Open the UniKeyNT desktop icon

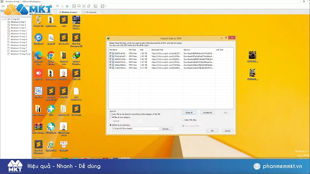pyautogui.click(x=64, y=145)
